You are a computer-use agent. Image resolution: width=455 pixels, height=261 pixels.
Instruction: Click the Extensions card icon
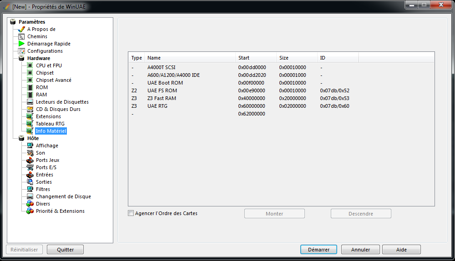click(30, 116)
